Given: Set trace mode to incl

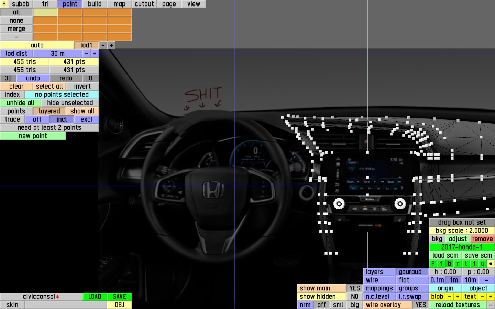Looking at the screenshot, I should click(62, 119).
